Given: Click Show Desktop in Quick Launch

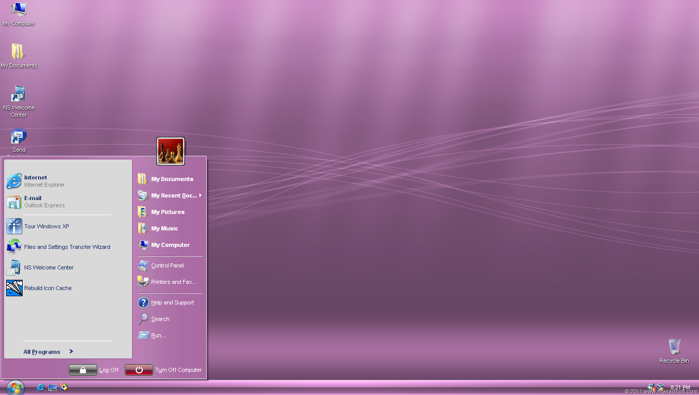Looking at the screenshot, I should [52, 387].
